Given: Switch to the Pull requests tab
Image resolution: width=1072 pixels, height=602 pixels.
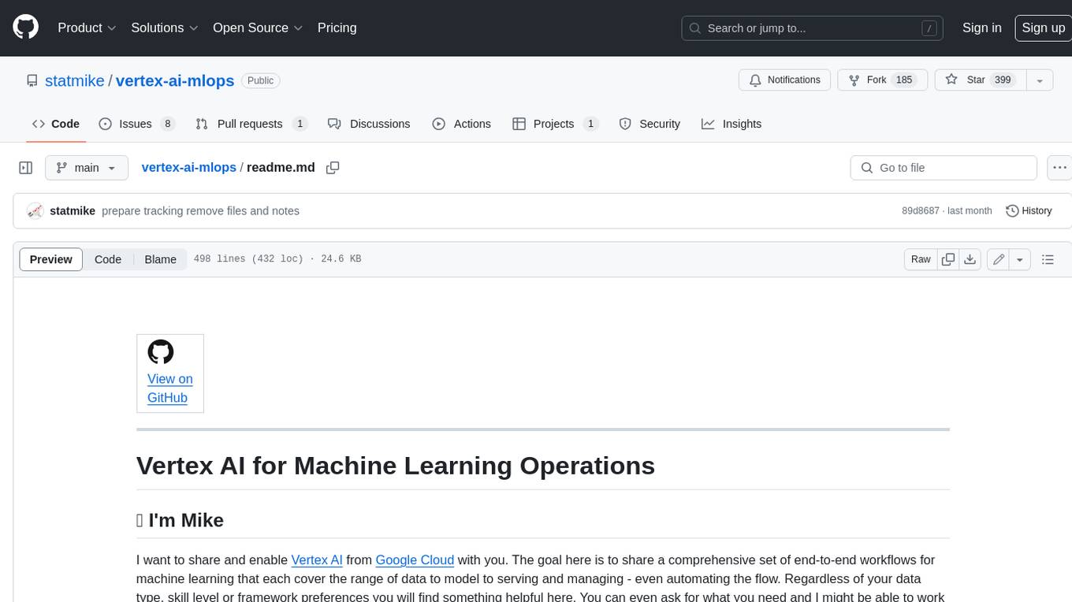Looking at the screenshot, I should [251, 124].
